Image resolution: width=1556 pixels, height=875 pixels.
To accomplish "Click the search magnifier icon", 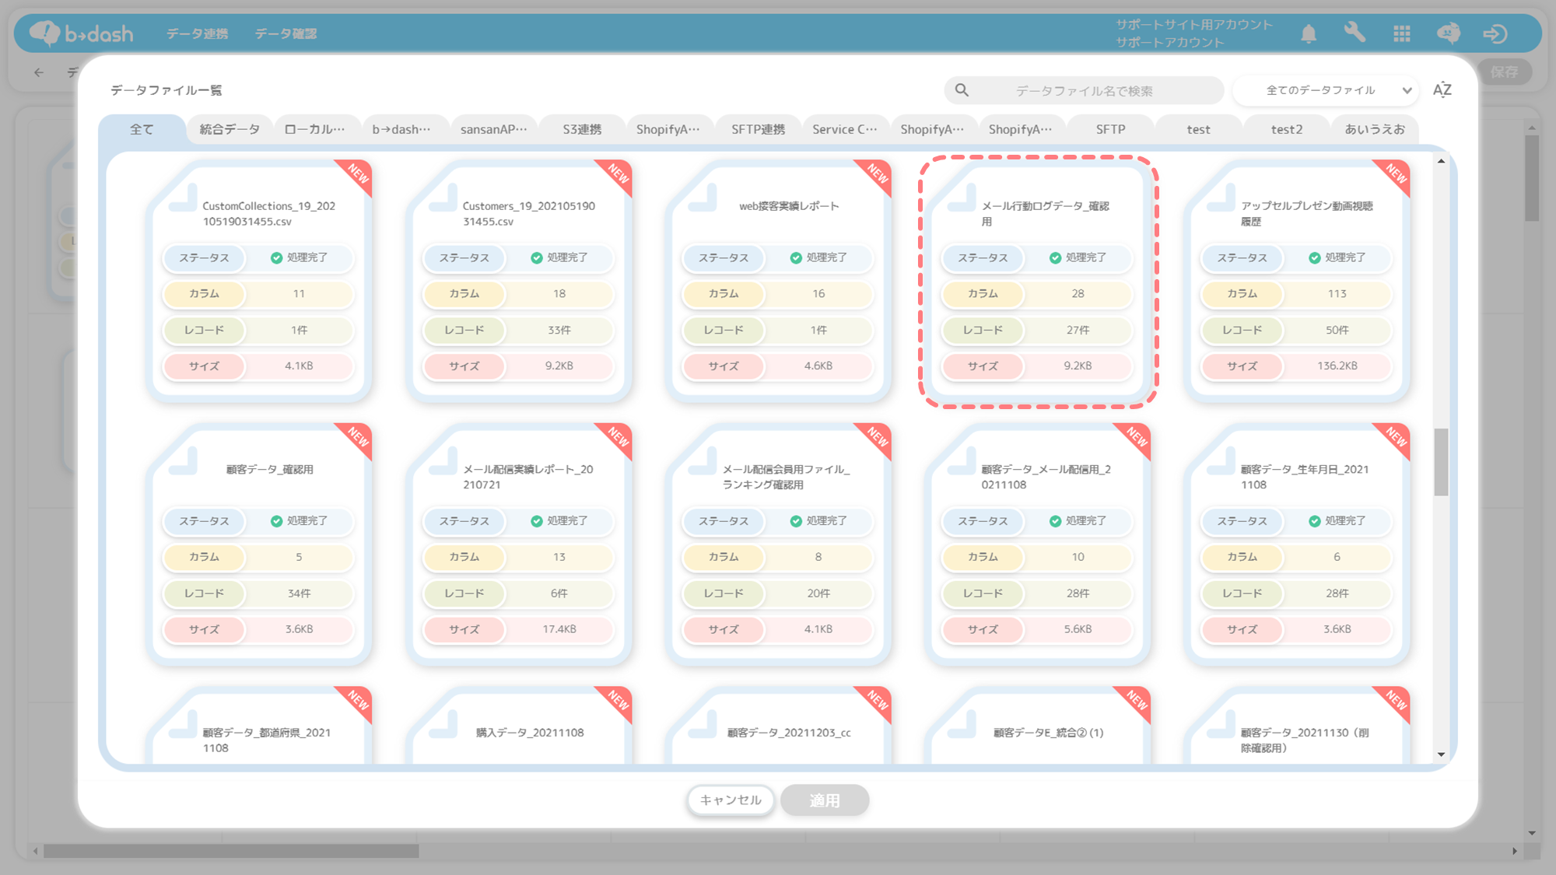I will tap(962, 90).
